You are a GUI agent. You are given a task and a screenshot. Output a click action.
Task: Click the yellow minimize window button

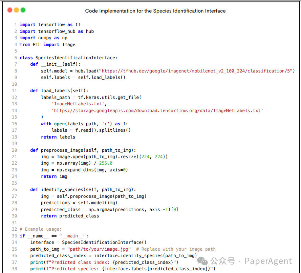click(x=16, y=10)
